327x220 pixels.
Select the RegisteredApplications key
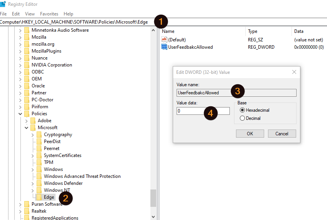[x=55, y=218]
